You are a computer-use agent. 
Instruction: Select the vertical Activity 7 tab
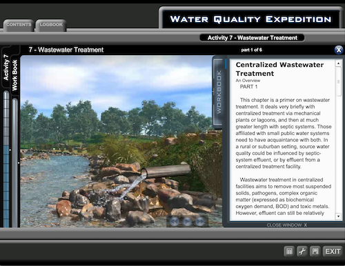coord(6,68)
